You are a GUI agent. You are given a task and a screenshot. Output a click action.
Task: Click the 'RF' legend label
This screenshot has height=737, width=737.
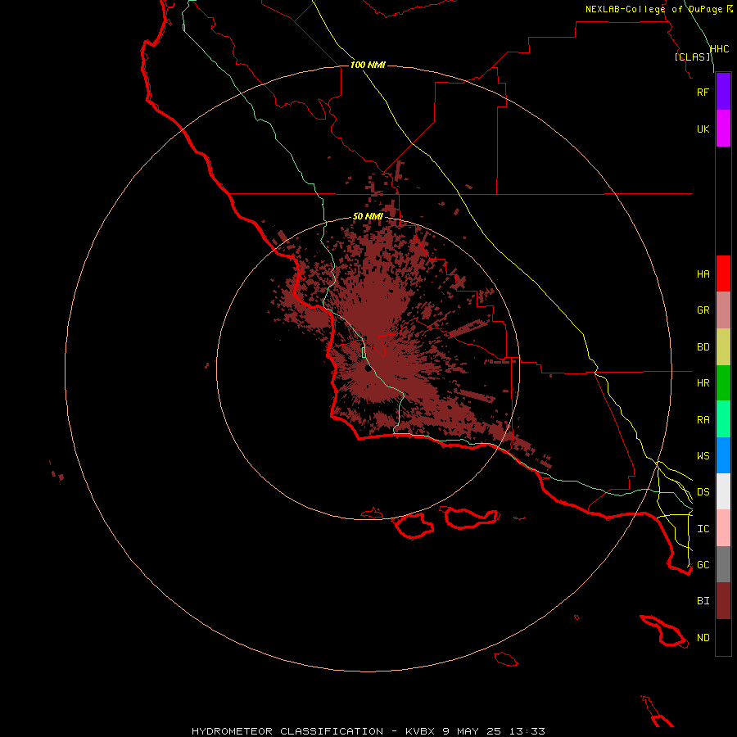point(703,92)
